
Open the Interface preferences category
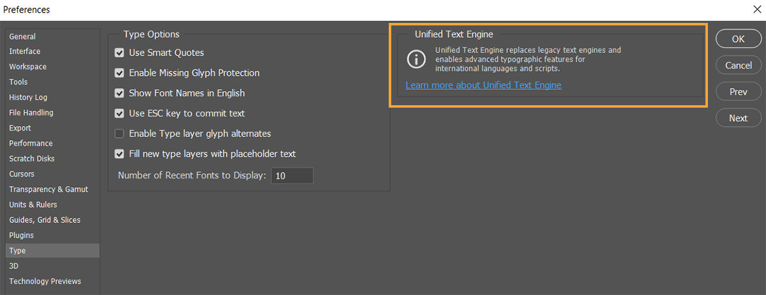coord(25,52)
